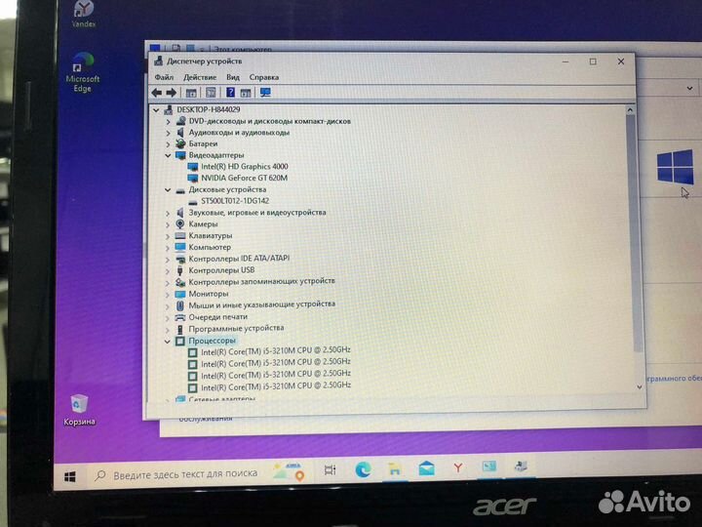Click the scroll up arrow in device tree
This screenshot has width=702, height=527.
tap(631, 109)
